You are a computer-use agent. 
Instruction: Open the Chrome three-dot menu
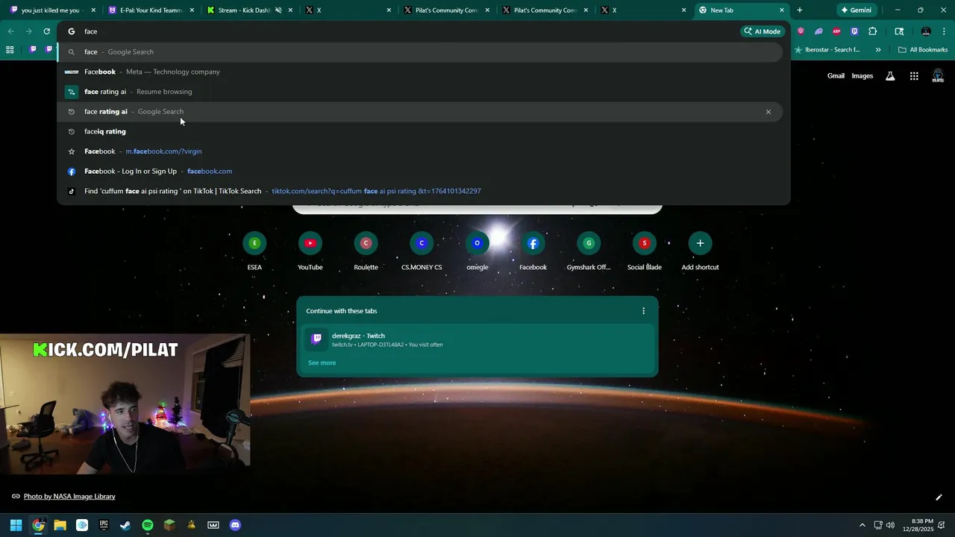(945, 31)
